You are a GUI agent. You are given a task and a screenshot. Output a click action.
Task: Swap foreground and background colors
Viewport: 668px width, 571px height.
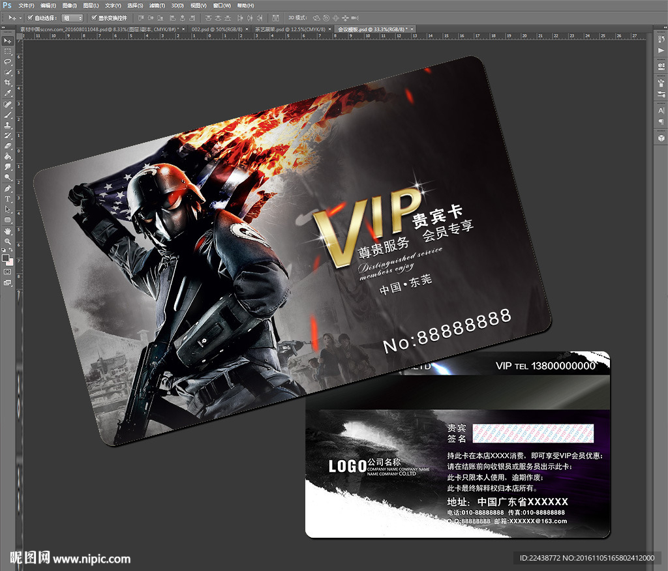[x=10, y=251]
